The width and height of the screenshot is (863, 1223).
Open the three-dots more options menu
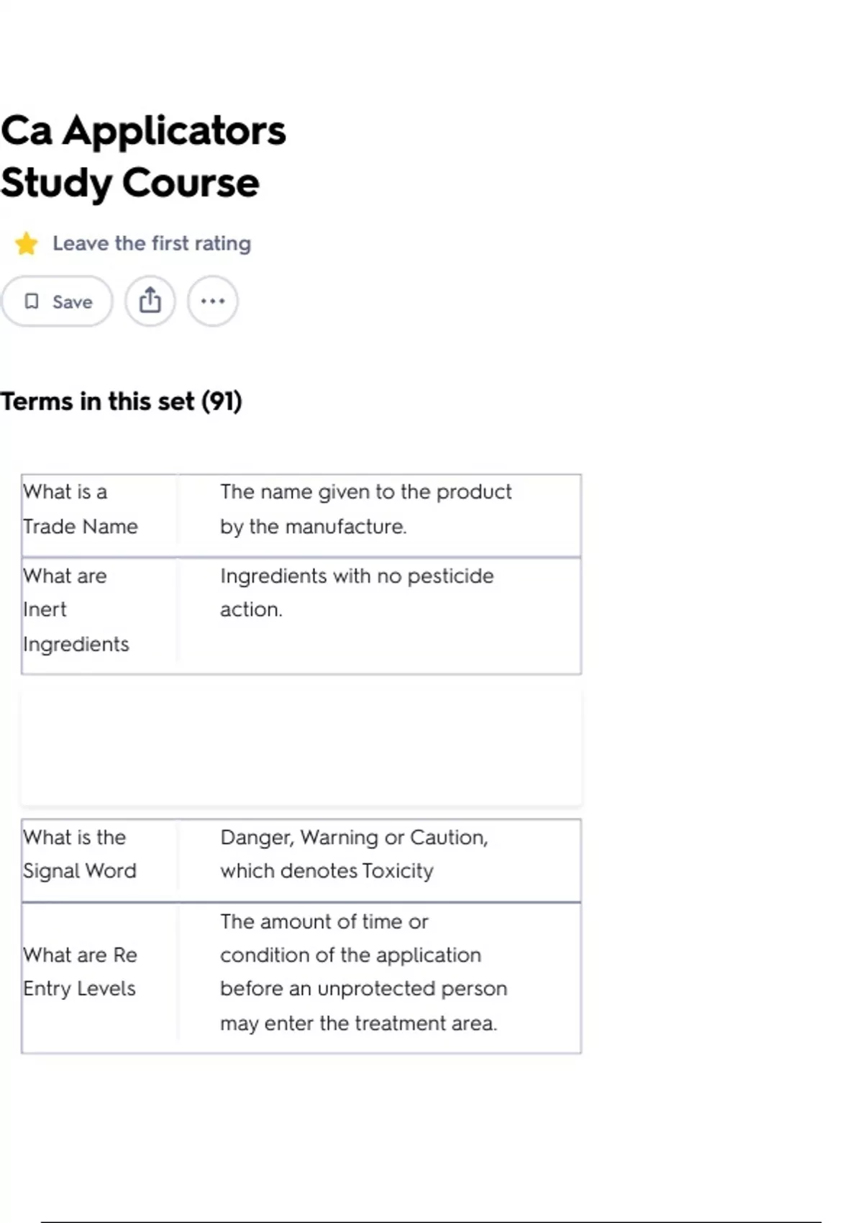coord(212,301)
